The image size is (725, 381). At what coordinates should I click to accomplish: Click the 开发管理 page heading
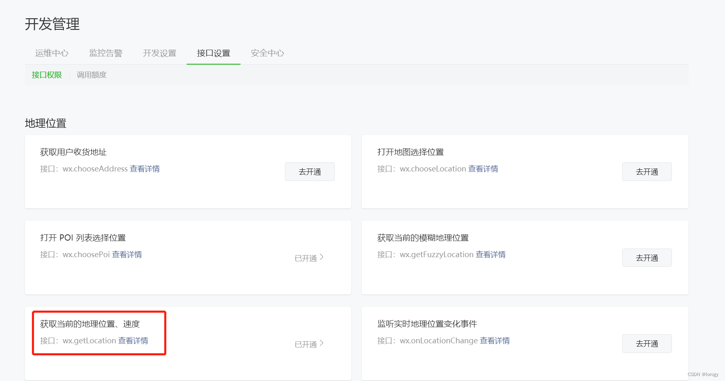(52, 24)
